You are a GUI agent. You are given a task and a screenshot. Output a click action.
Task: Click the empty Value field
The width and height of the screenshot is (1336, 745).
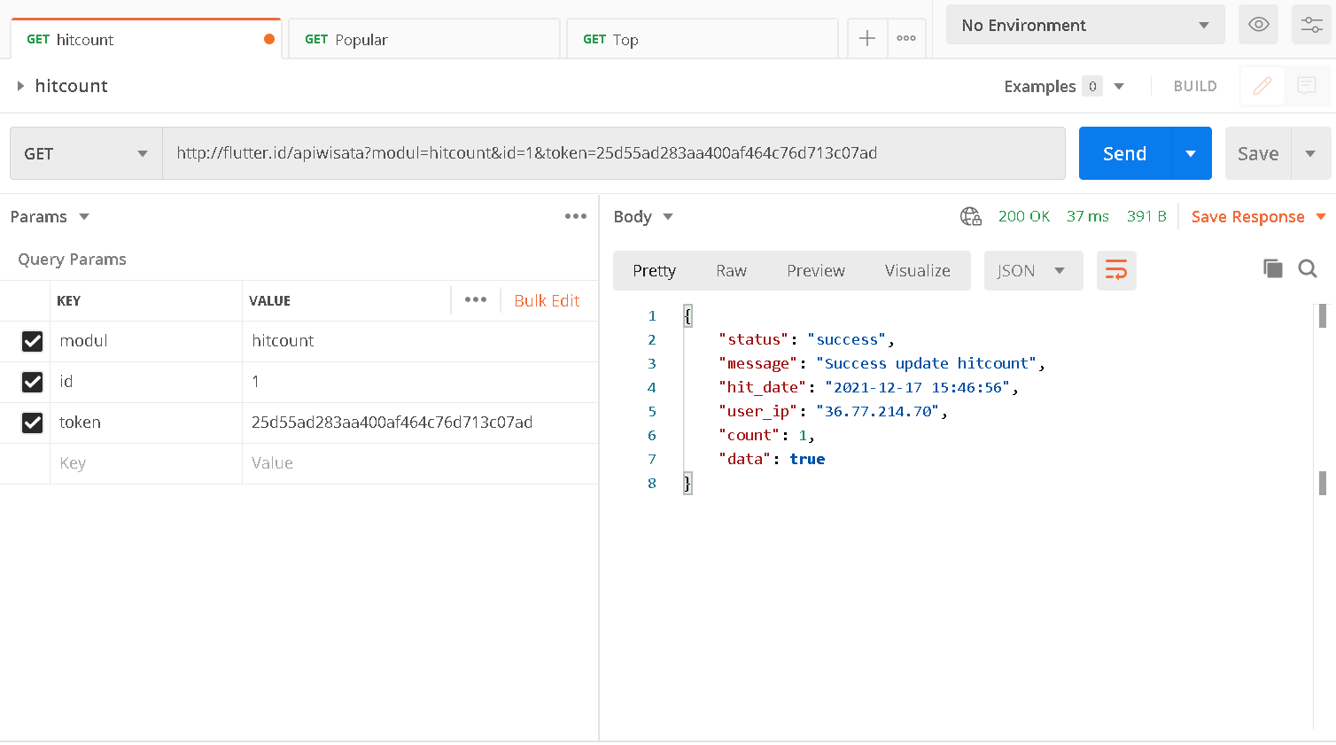click(x=420, y=463)
